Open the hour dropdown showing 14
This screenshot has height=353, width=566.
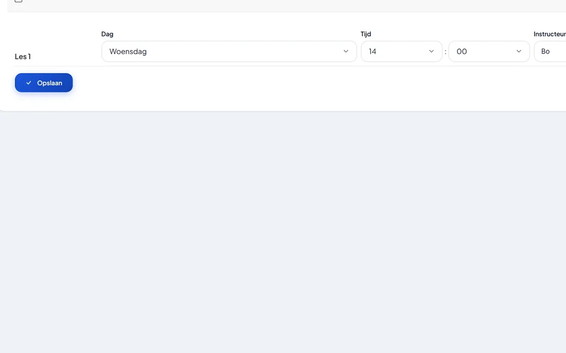coord(401,51)
